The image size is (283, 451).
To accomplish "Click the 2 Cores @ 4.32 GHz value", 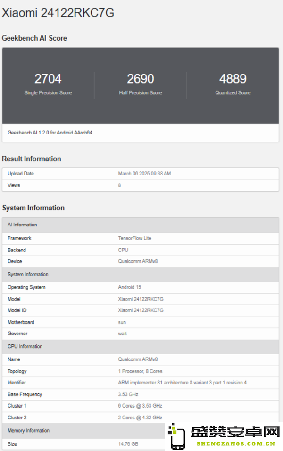I will pos(140,418).
